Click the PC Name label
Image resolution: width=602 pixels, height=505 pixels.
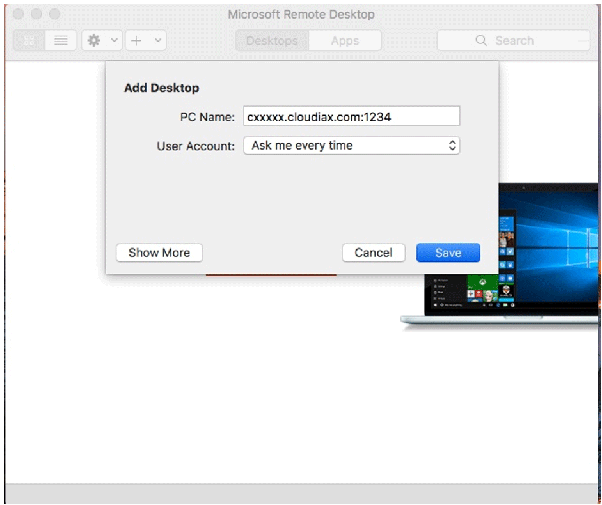click(207, 116)
